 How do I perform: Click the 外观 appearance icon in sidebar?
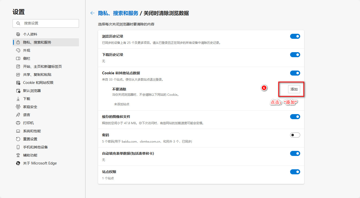[18, 50]
